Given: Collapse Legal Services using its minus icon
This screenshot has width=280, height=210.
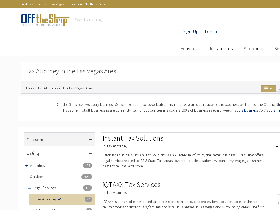Looking at the screenshot, I should point(30,188).
